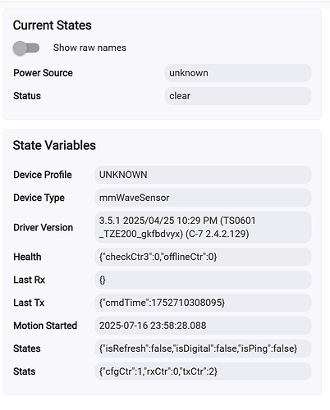This screenshot has height=410, width=330.
Task: Select the Power Source value unknown
Action: [x=238, y=73]
